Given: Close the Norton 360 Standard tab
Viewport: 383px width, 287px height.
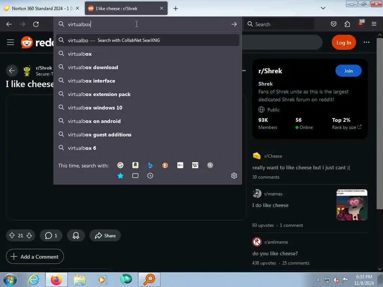Looking at the screenshot, I should 77,8.
